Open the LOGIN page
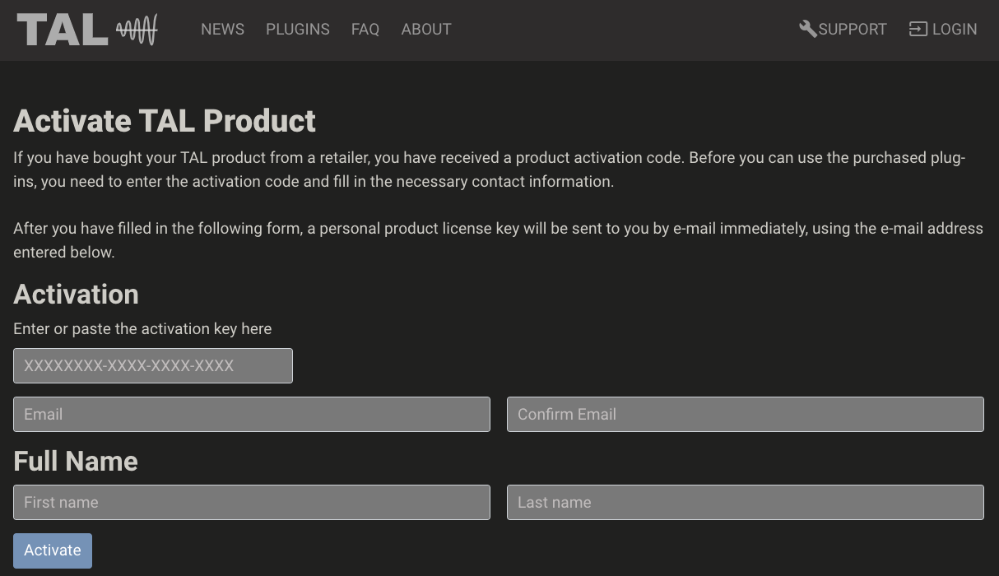Screen dimensions: 999x576 click(x=954, y=29)
